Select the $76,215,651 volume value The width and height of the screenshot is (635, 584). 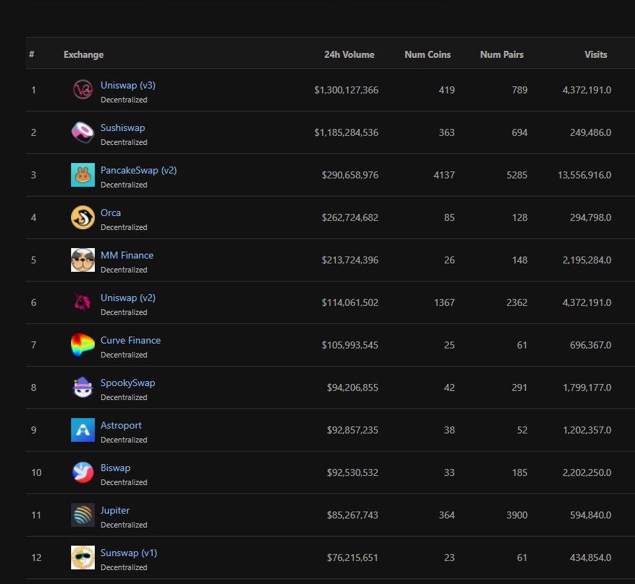click(x=352, y=558)
